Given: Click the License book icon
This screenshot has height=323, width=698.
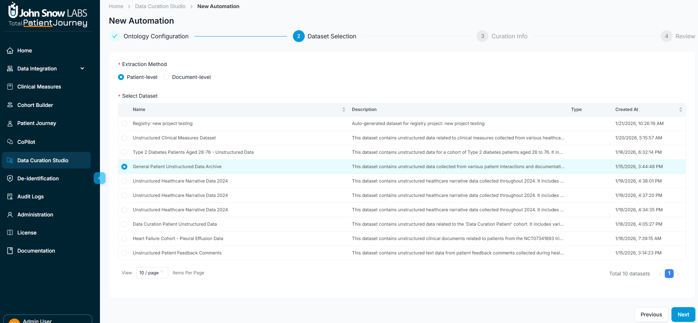Looking at the screenshot, I should [x=10, y=233].
